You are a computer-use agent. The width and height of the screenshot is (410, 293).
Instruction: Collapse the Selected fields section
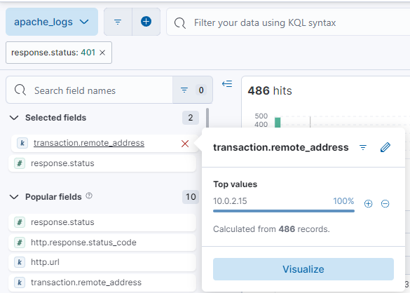coord(14,118)
